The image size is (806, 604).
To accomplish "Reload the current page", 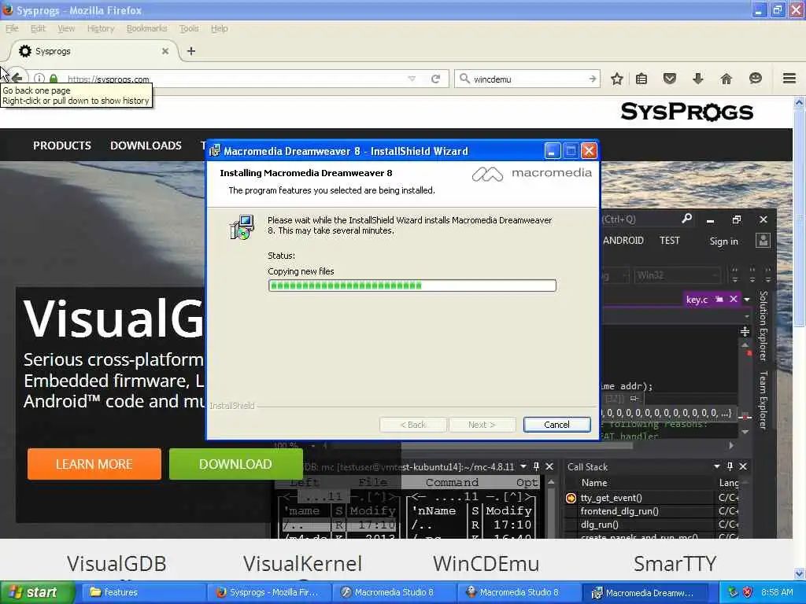I will pos(436,79).
